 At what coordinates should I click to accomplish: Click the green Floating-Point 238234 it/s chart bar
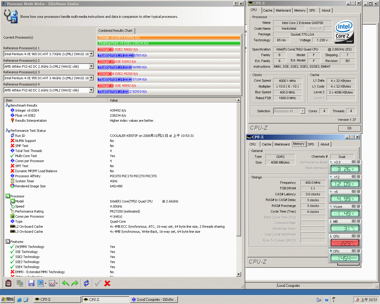(x=169, y=43)
